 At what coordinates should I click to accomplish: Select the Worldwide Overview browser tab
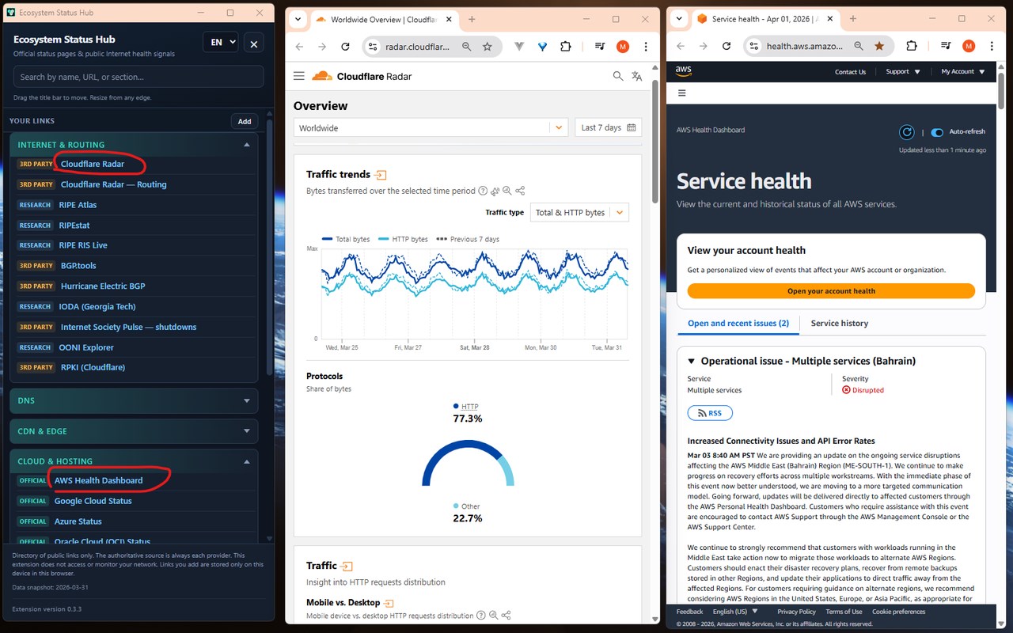tap(383, 19)
